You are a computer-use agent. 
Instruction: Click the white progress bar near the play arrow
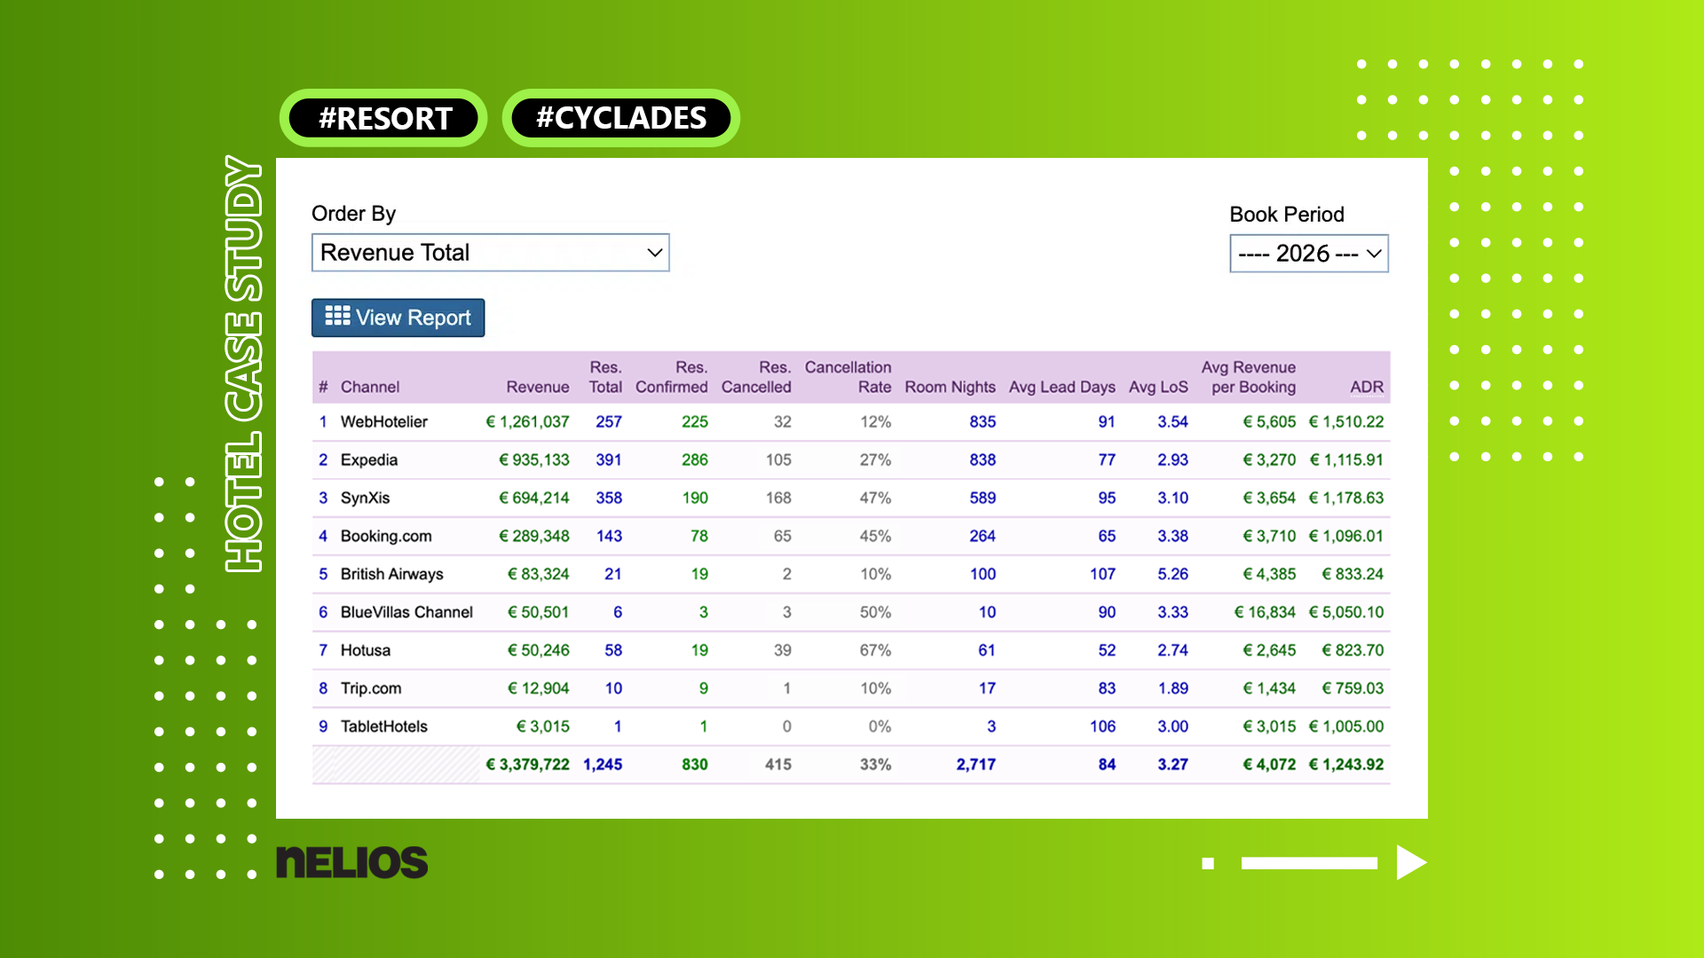point(1309,863)
